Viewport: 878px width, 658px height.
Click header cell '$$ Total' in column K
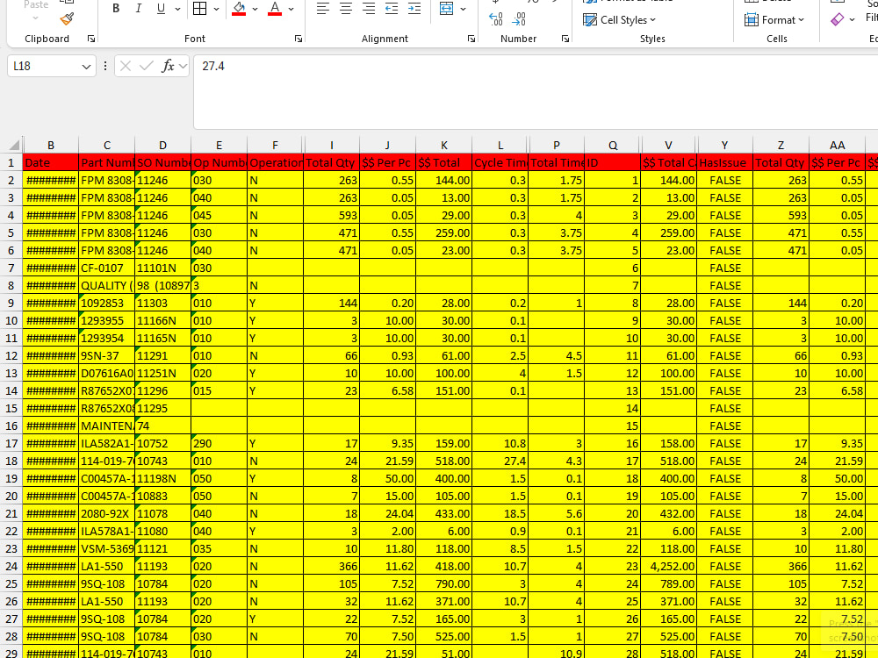tap(444, 163)
